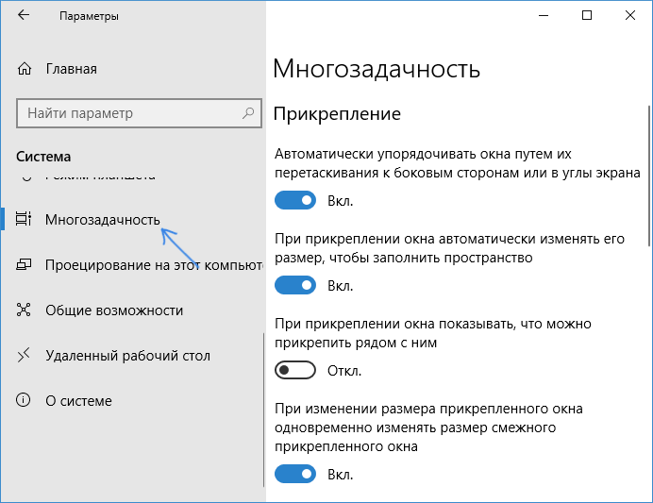Screen dimensions: 653x503
Task: Open Проецирование на этот компьютер section
Action: [154, 265]
